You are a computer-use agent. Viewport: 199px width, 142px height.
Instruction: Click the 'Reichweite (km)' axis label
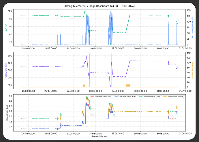(6, 71)
